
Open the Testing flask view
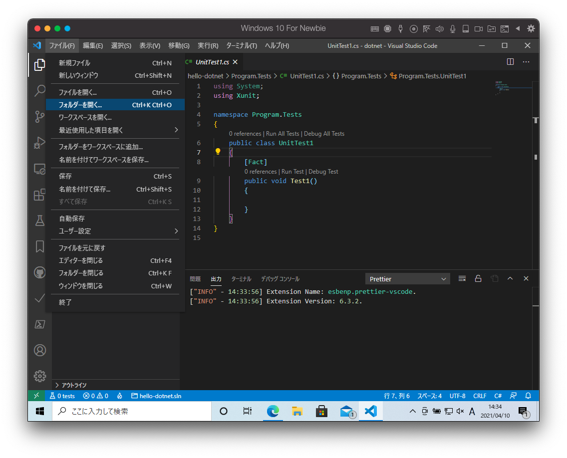(x=39, y=221)
